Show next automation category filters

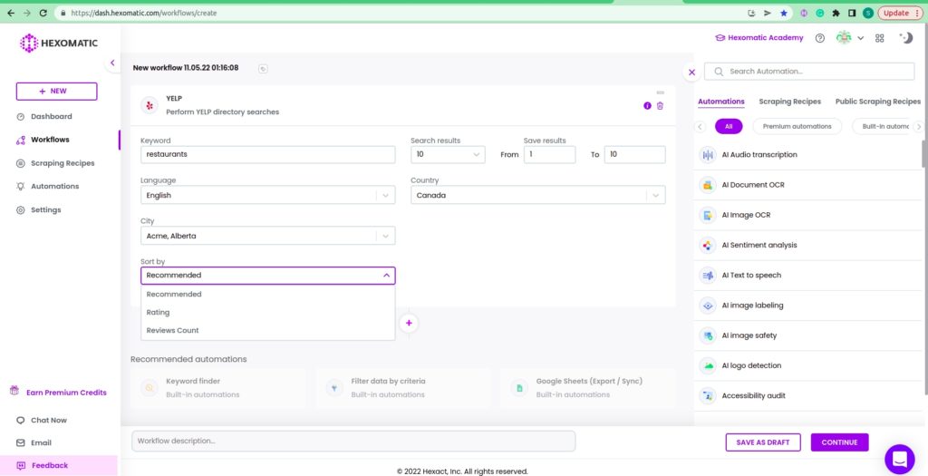pos(919,127)
